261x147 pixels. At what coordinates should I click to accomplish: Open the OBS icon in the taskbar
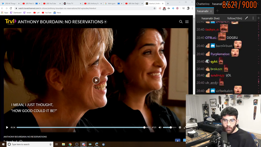pyautogui.click(x=77, y=144)
